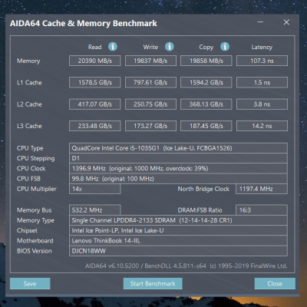This screenshot has height=307, width=307.
Task: Select the L2 Cache read value 417.07 GB/s
Action: tap(95, 104)
